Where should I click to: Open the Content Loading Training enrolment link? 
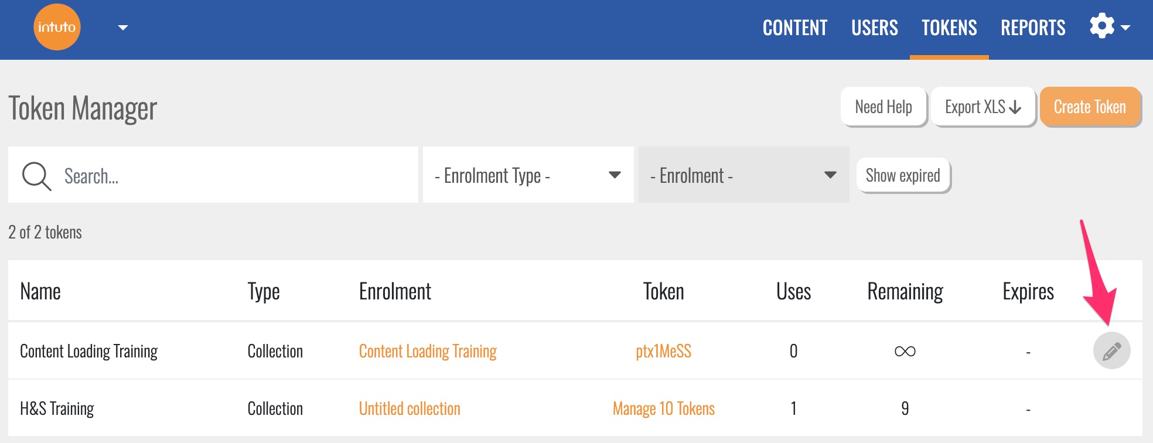[428, 351]
